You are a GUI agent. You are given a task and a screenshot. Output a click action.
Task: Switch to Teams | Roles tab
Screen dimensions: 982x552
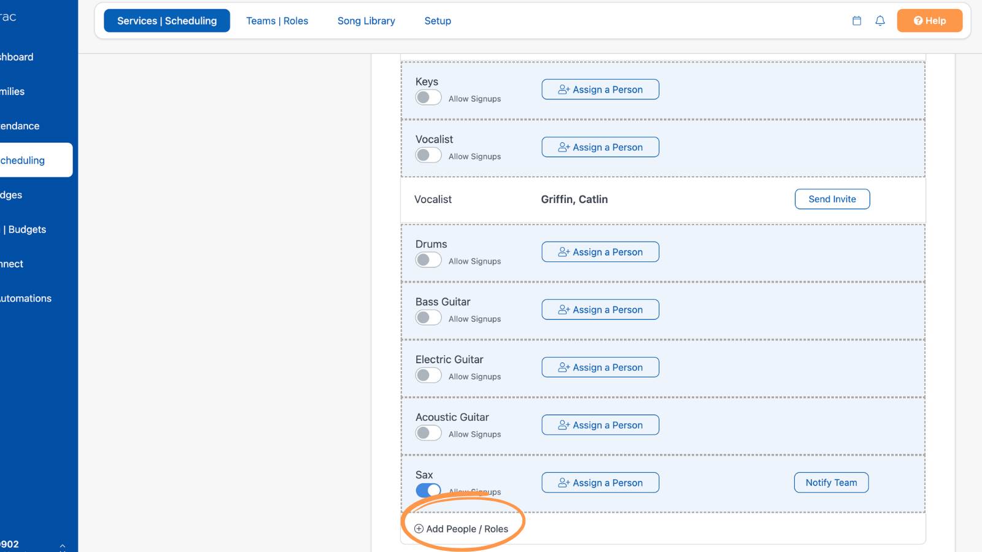277,21
